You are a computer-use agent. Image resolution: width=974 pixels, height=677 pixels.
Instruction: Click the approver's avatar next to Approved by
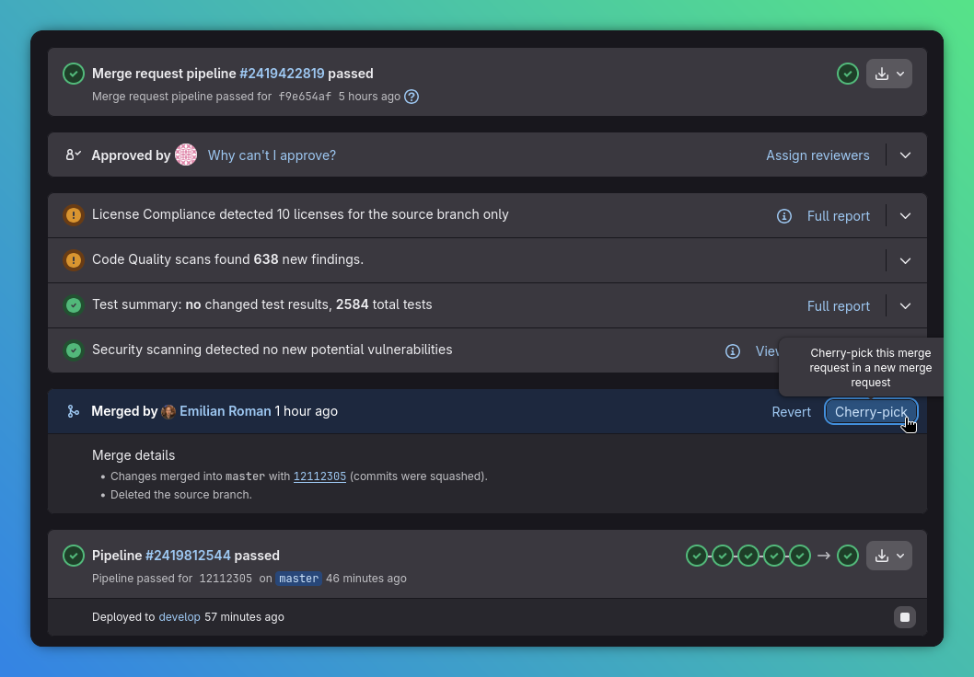[x=186, y=155]
